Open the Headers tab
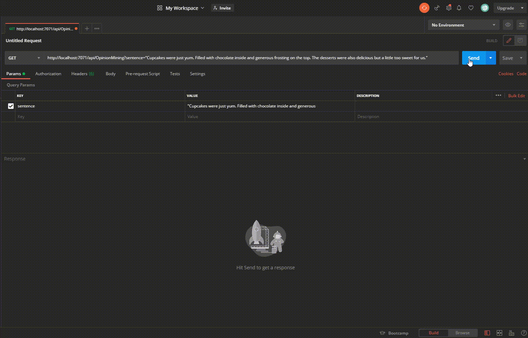The height and width of the screenshot is (338, 528). click(x=82, y=74)
